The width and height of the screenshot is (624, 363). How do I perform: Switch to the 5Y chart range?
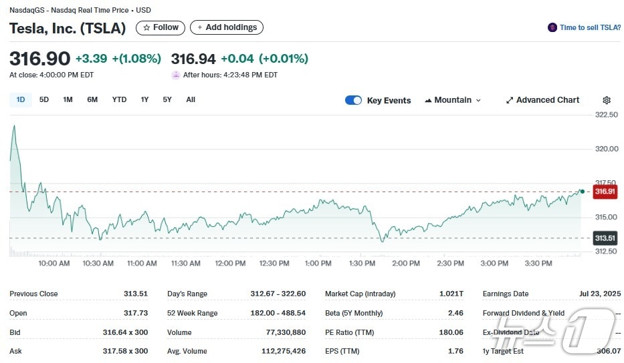167,99
